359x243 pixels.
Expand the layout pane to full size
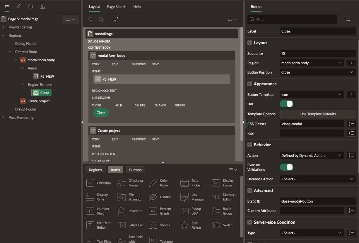point(116,19)
